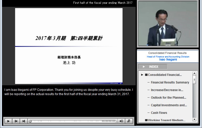Click the speaker name Isao Ikegami
Screen dimensions: 202x128
pos(168,59)
